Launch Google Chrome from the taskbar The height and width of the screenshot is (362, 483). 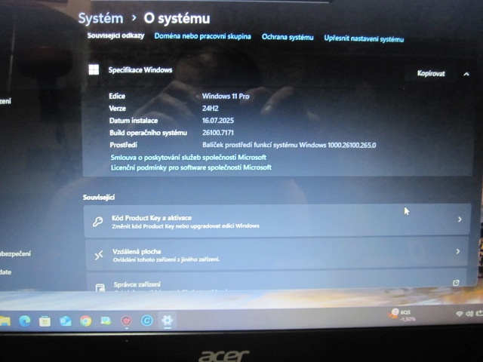85,321
